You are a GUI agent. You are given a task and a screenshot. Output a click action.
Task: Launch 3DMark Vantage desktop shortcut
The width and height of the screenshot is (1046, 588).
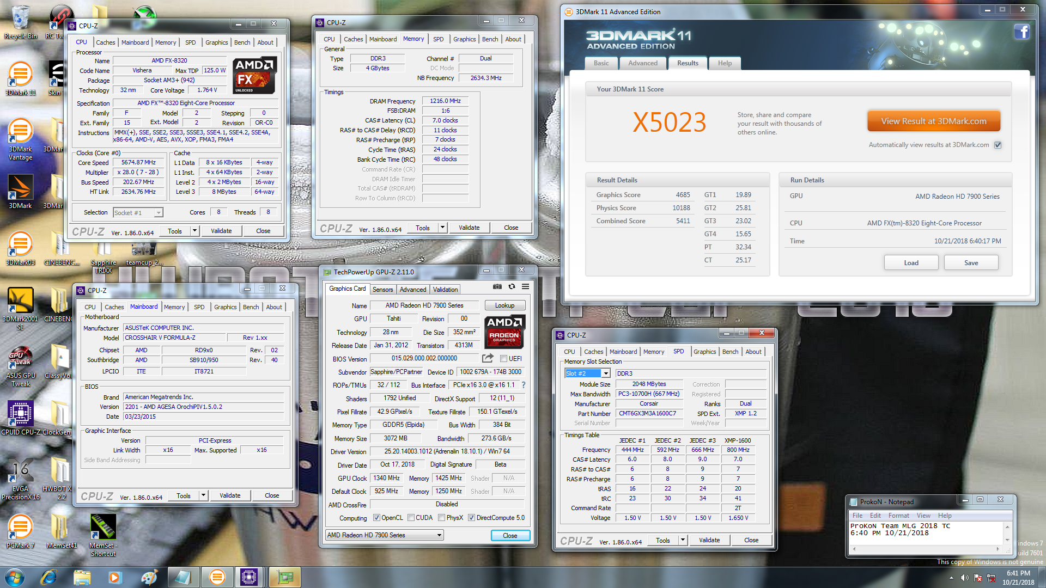coord(20,139)
